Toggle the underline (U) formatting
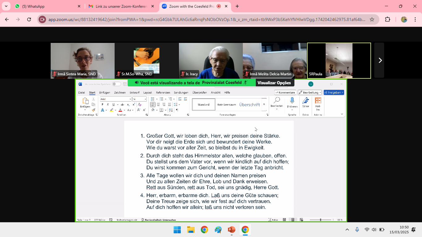The width and height of the screenshot is (422, 237). (x=113, y=105)
